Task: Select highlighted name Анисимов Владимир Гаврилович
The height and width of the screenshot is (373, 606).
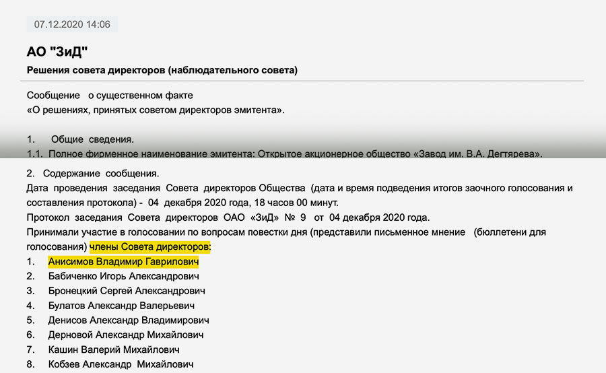Action: tap(123, 261)
